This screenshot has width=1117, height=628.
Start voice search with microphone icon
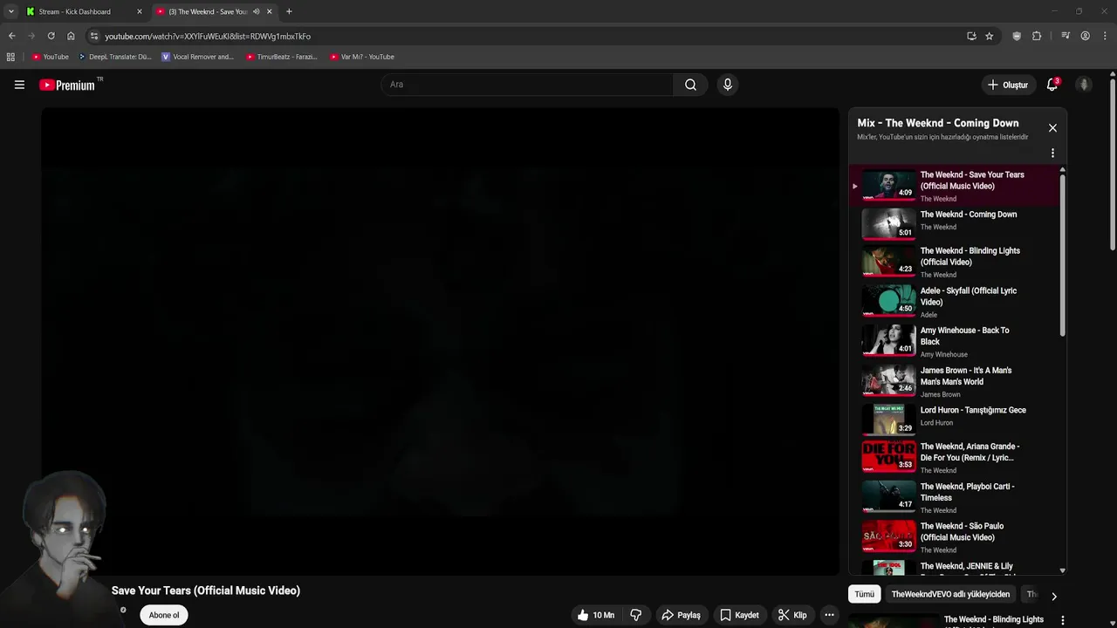pos(728,85)
